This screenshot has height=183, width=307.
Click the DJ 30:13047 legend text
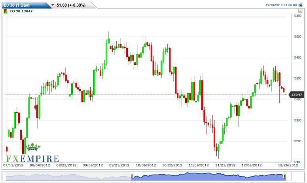coord(21,11)
